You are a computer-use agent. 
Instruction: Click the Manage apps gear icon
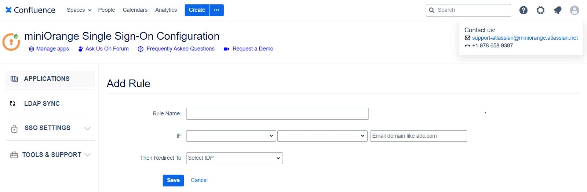coord(32,49)
